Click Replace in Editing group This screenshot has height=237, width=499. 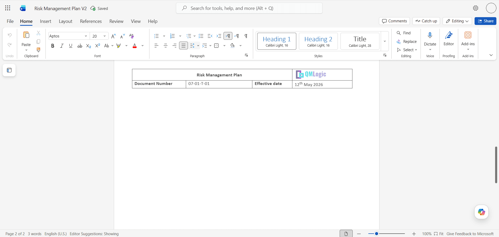407,42
